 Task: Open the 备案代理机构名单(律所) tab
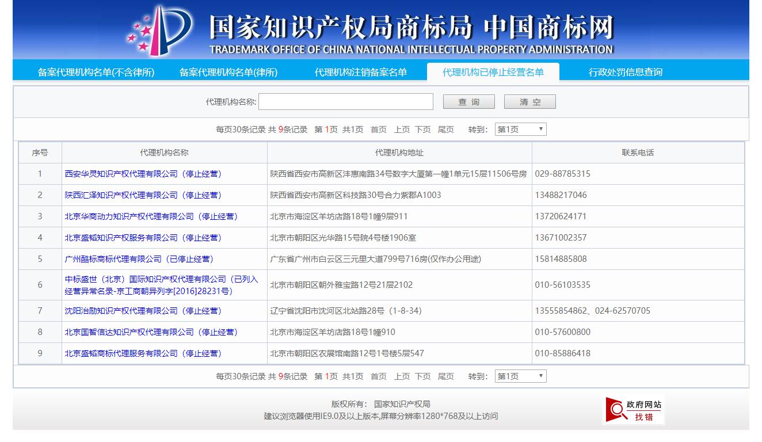click(228, 72)
